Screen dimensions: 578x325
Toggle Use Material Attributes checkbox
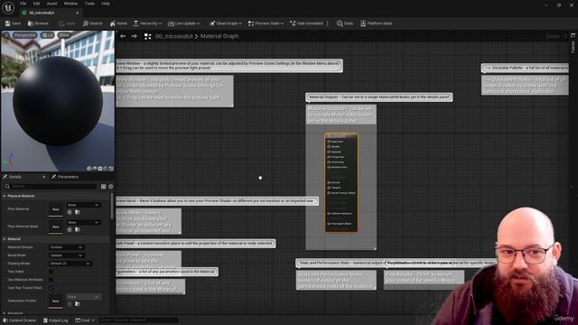pos(51,280)
